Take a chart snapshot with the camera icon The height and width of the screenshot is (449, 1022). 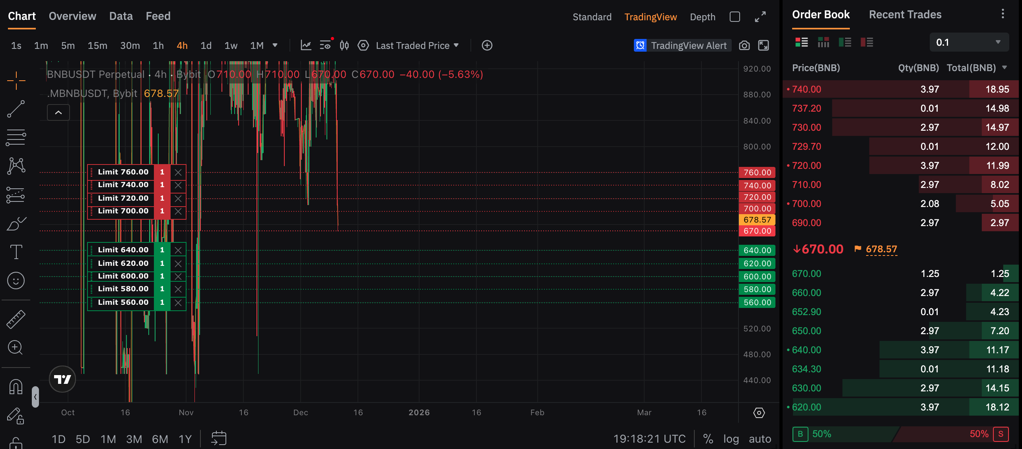coord(744,45)
